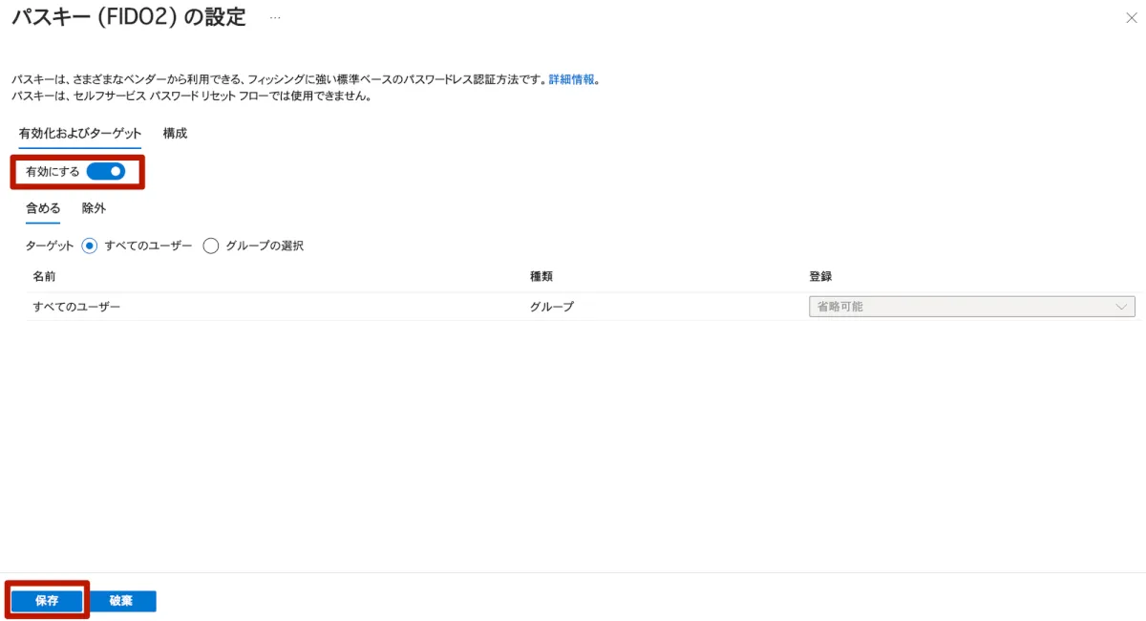Close the passkey settings pane

1132,18
